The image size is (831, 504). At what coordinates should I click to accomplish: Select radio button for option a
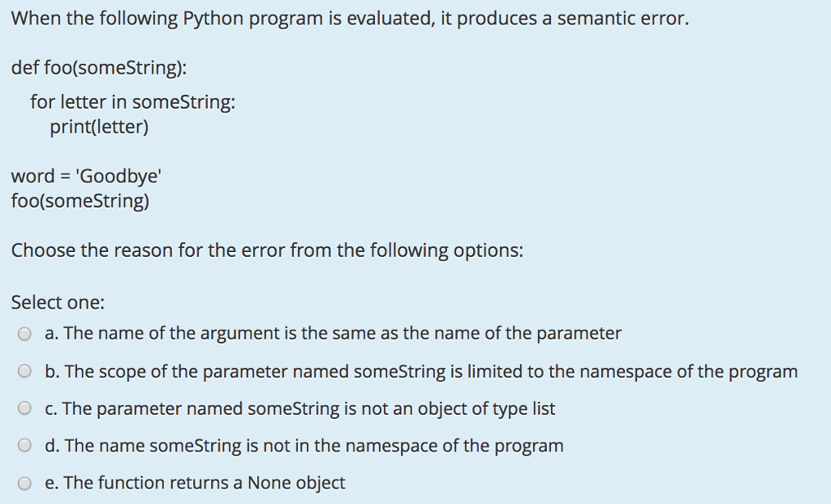24,333
